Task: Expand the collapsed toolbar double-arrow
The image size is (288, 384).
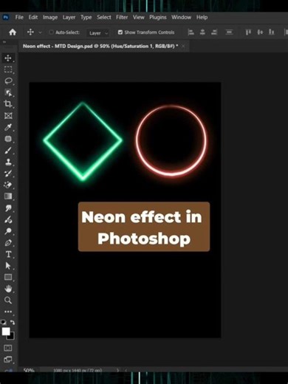Action: pyautogui.click(x=4, y=42)
